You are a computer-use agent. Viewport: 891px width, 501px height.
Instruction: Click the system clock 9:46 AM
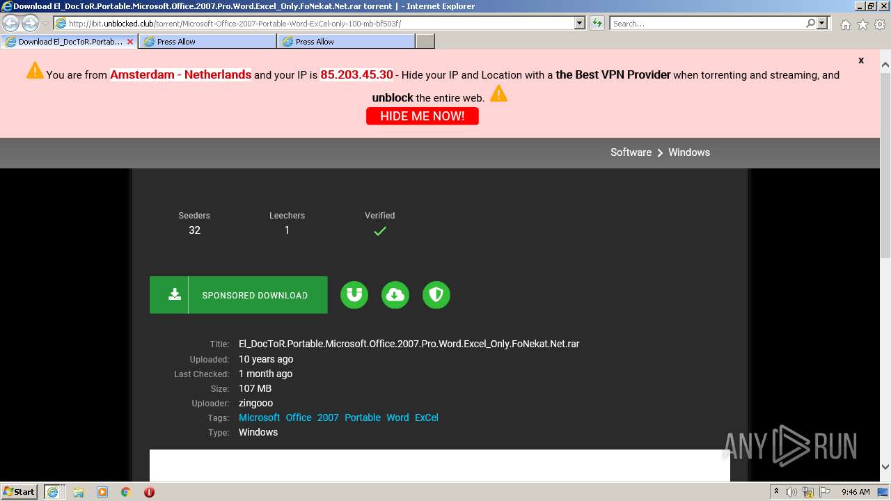click(855, 492)
